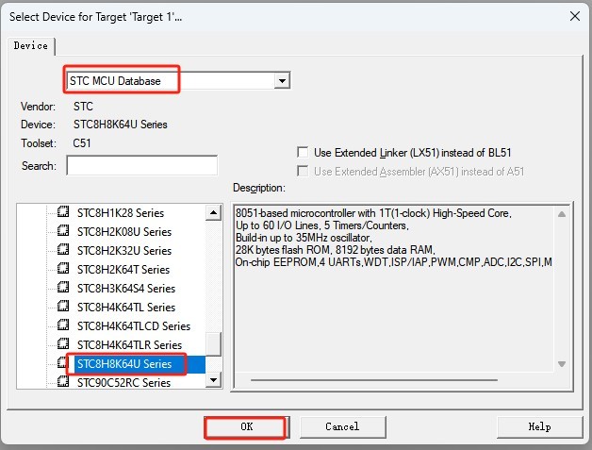Select STC8H4K64TLCD Series entry

[x=134, y=326]
